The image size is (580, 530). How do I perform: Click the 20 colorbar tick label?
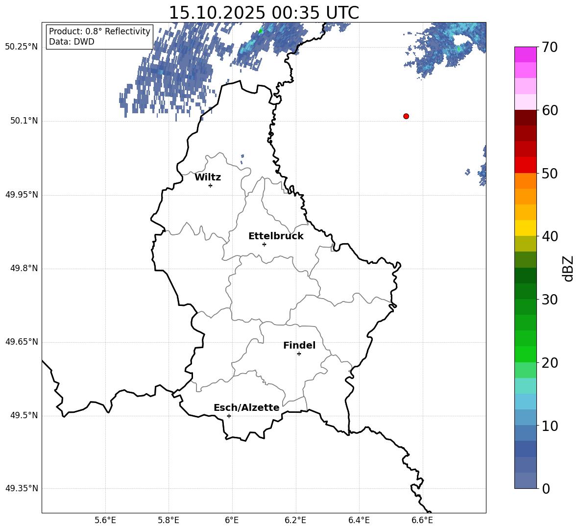coord(550,363)
